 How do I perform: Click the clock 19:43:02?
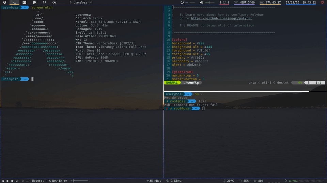309,2
